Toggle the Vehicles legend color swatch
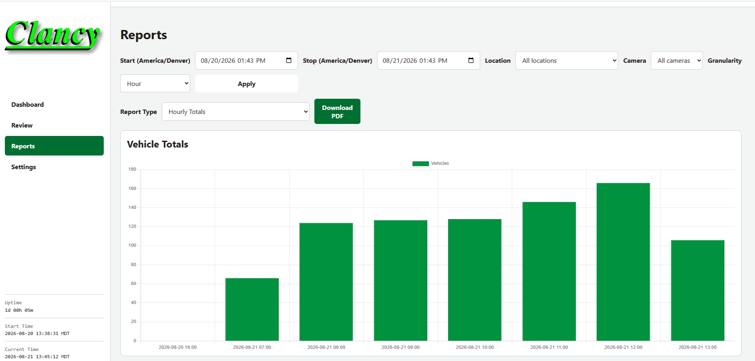 click(420, 164)
